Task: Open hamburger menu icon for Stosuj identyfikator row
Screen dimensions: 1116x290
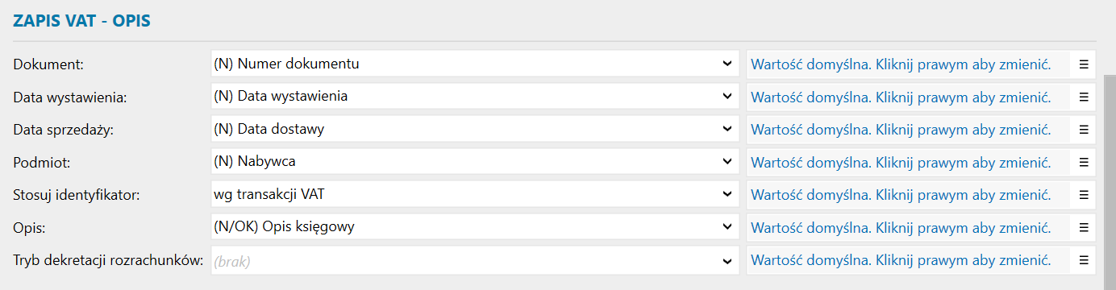Action: 1084,194
